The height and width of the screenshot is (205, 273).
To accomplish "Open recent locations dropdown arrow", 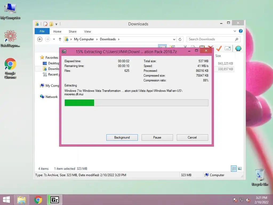I will click(54, 39).
